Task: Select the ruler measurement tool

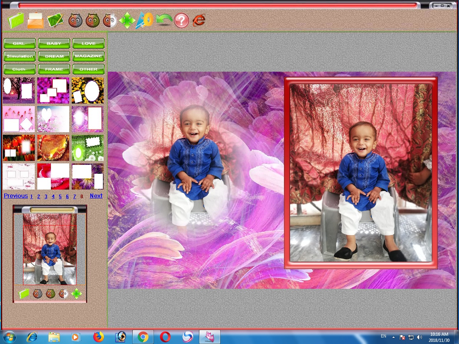Action: pos(145,20)
